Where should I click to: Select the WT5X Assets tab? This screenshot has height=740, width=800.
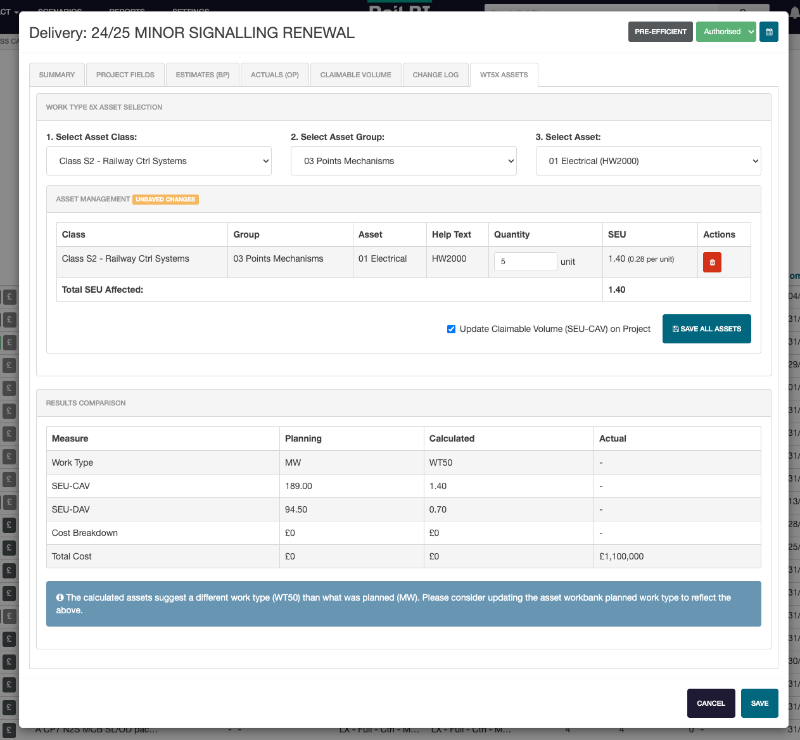click(x=504, y=75)
